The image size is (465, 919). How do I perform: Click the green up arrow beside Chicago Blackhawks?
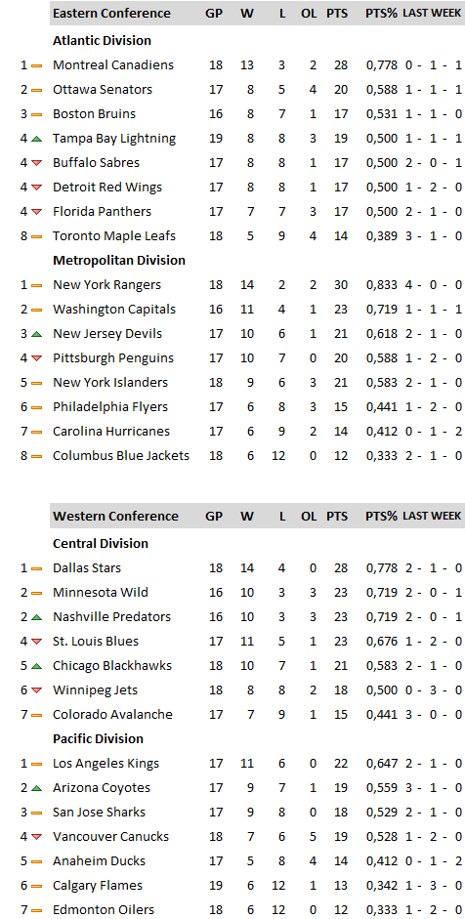36,666
